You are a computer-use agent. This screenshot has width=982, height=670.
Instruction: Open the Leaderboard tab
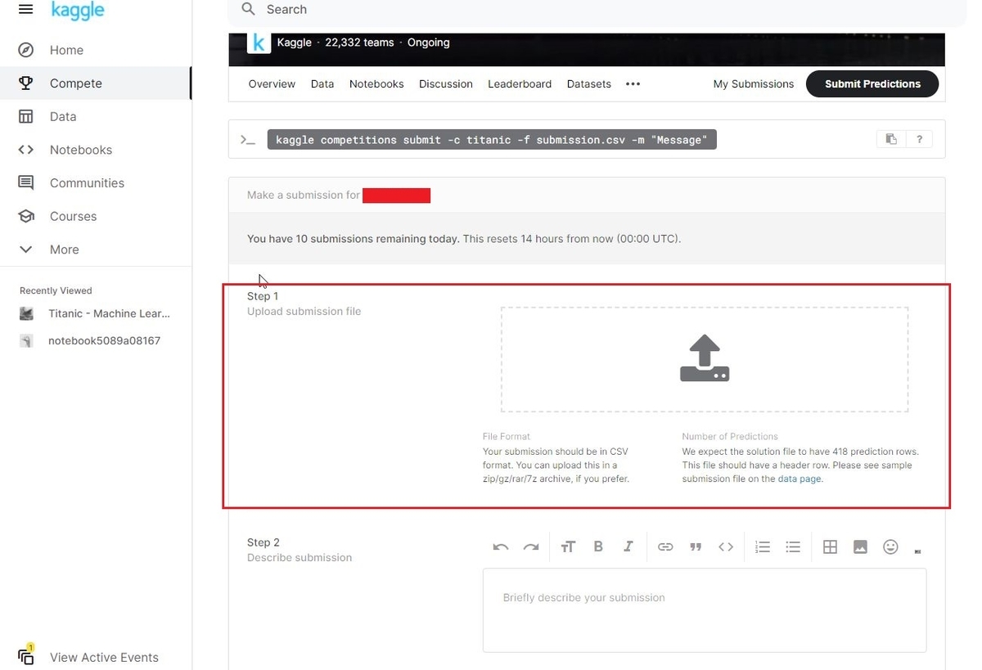click(520, 84)
